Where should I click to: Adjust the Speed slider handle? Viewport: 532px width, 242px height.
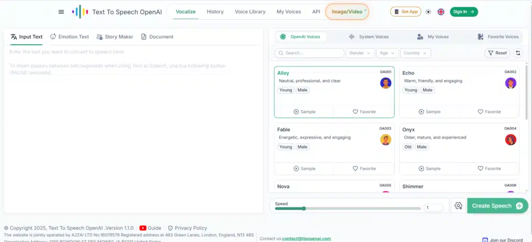303,208
